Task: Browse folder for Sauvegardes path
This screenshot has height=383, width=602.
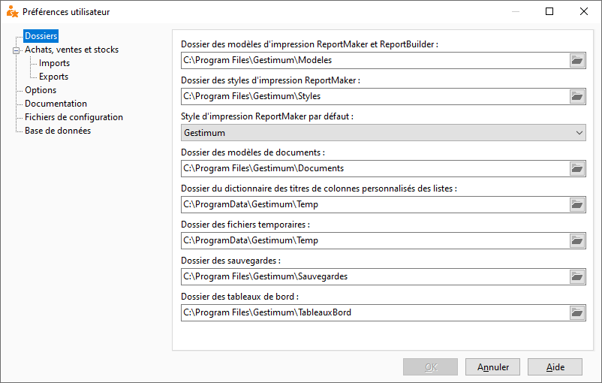Action: click(x=576, y=277)
